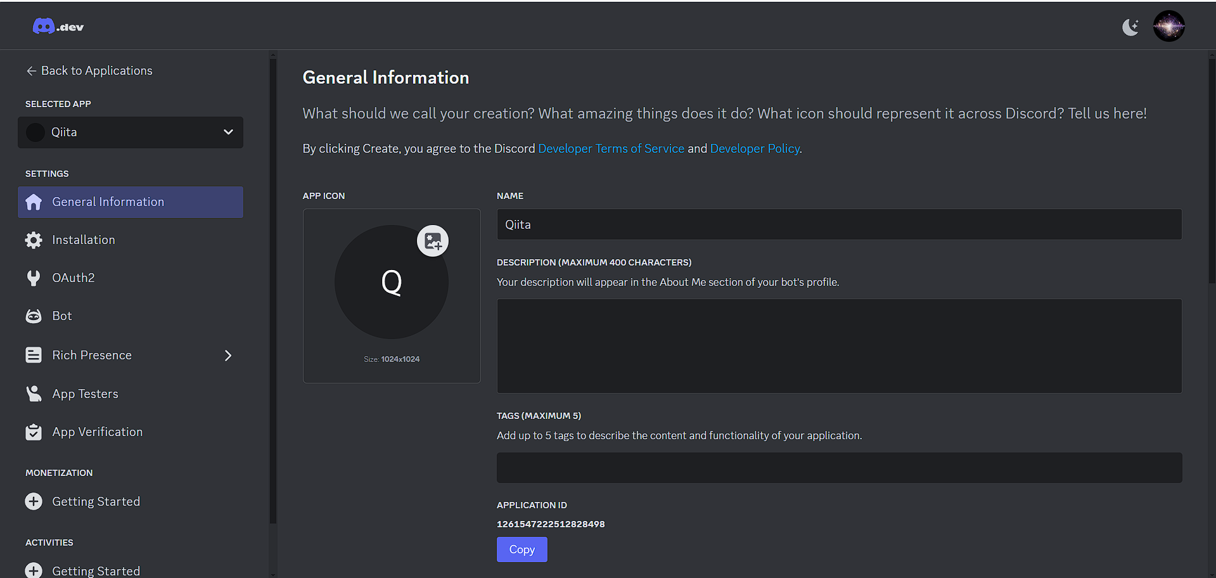This screenshot has width=1216, height=578.
Task: Click the General Information home icon
Action: (x=34, y=202)
